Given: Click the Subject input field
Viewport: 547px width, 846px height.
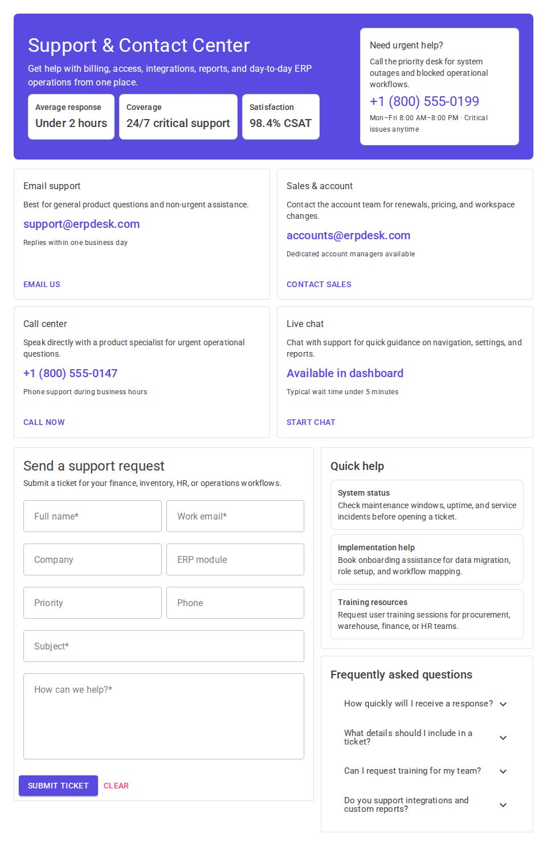Looking at the screenshot, I should click(x=164, y=646).
